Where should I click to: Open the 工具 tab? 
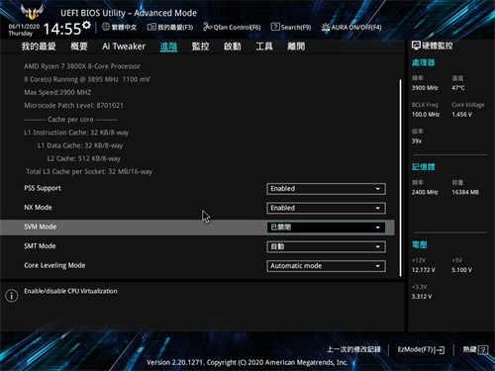coord(264,46)
